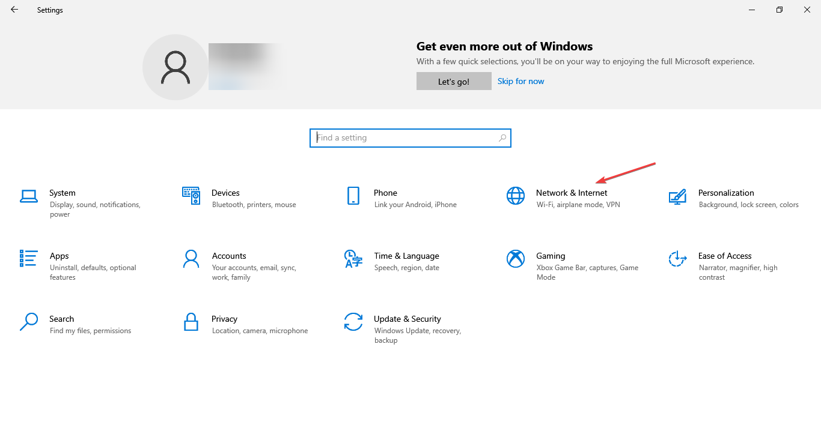
Task: Open Time & Language icon
Action: 353,259
